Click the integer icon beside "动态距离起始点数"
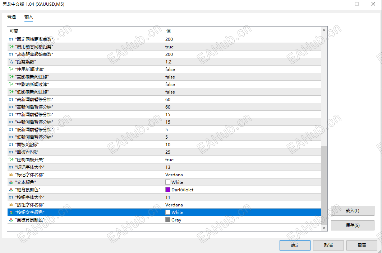Screen dimensions: 382x253 coord(11,54)
